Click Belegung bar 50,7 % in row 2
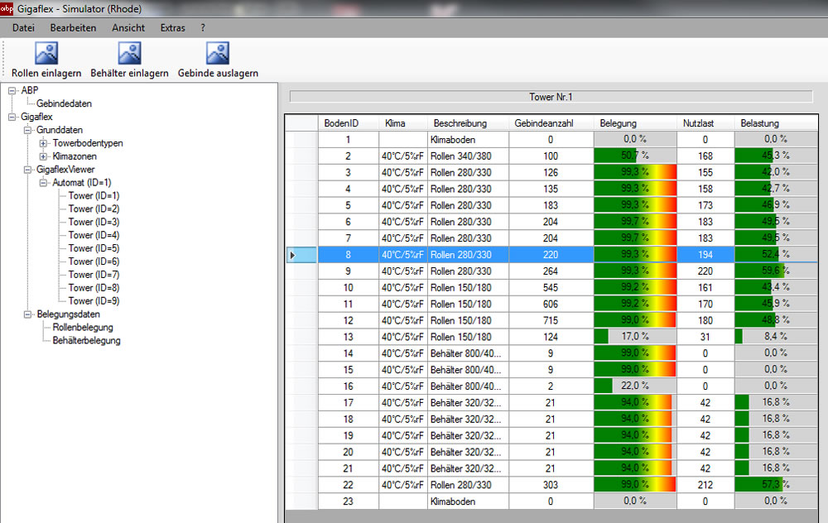This screenshot has height=523, width=828. pos(635,156)
